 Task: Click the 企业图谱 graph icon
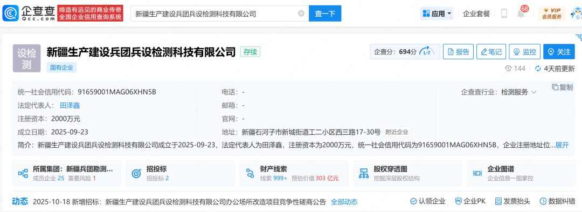coord(477,173)
